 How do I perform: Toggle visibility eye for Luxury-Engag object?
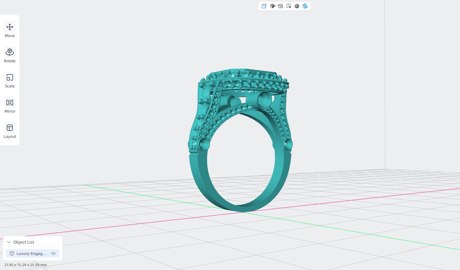(x=53, y=253)
